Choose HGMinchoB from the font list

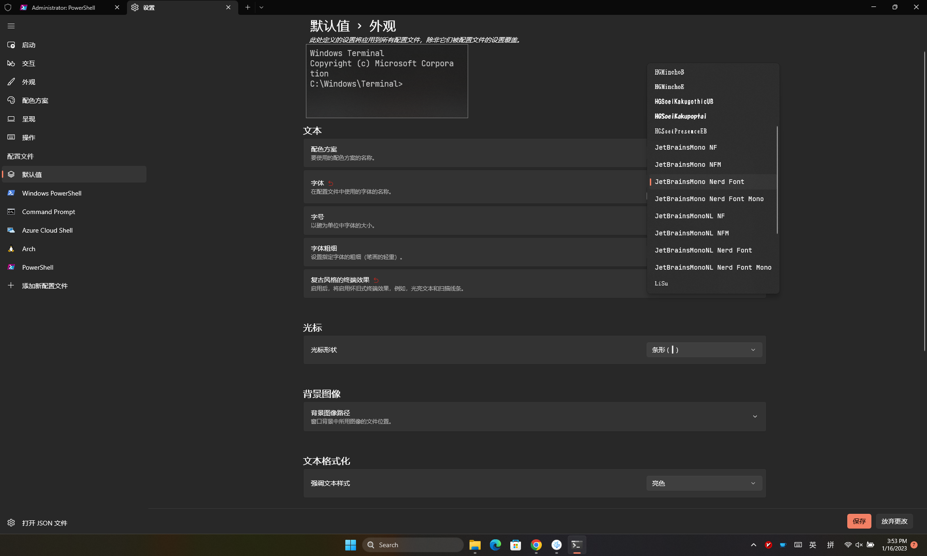pos(713,72)
